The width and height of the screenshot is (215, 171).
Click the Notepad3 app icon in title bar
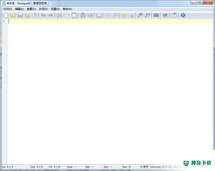tap(4, 3)
